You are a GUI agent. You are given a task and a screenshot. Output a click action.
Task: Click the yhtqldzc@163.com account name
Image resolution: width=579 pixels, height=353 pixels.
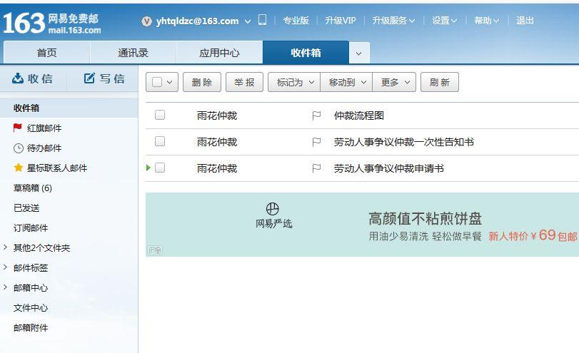[x=197, y=21]
